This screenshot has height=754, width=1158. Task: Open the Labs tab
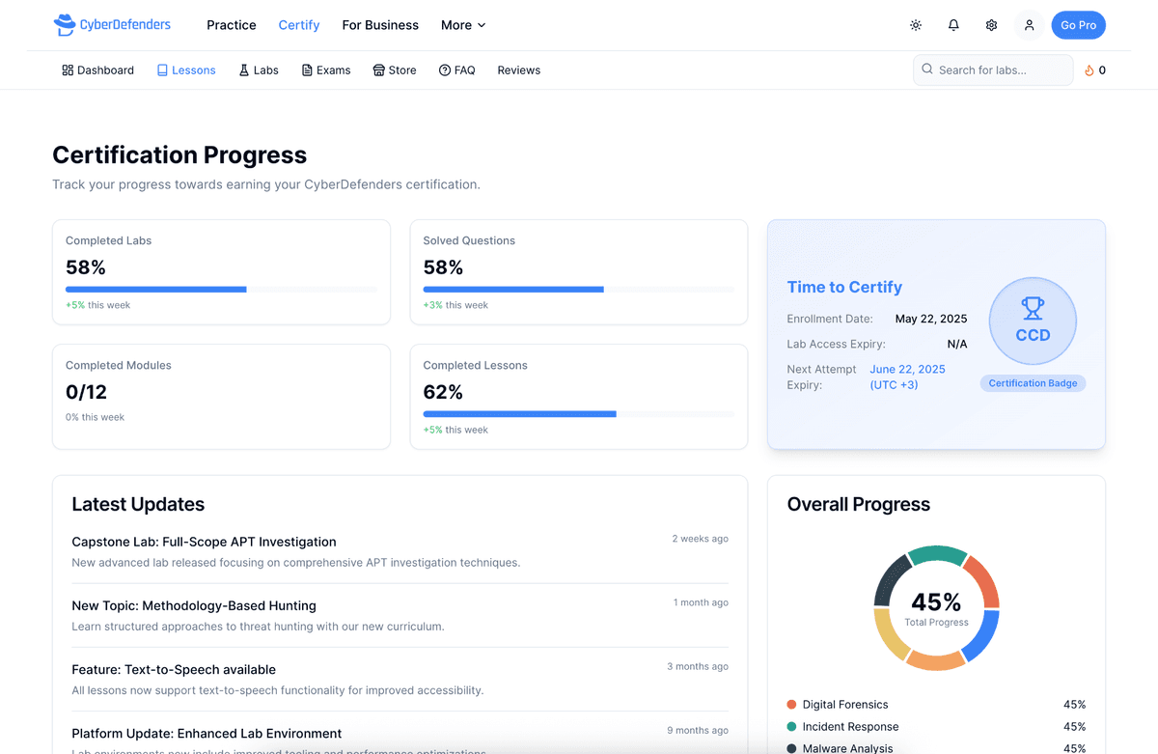[259, 70]
